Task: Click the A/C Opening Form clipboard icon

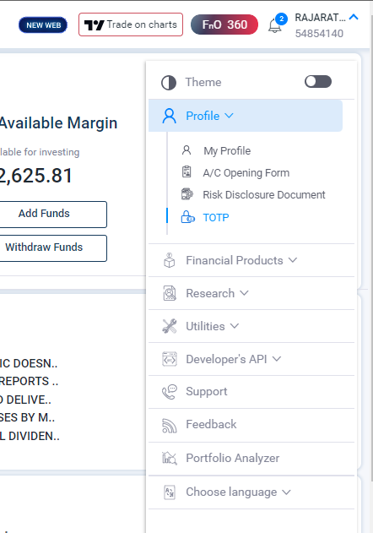Action: click(x=186, y=172)
